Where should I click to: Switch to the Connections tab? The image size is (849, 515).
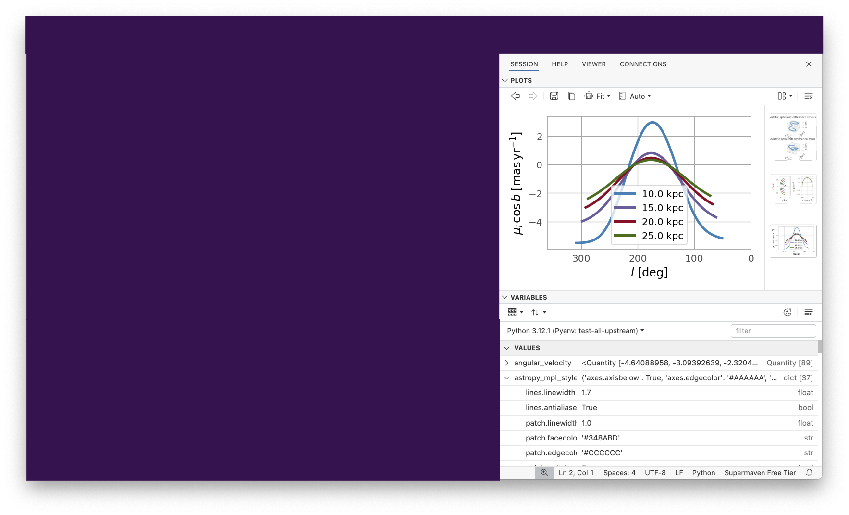[x=643, y=64]
